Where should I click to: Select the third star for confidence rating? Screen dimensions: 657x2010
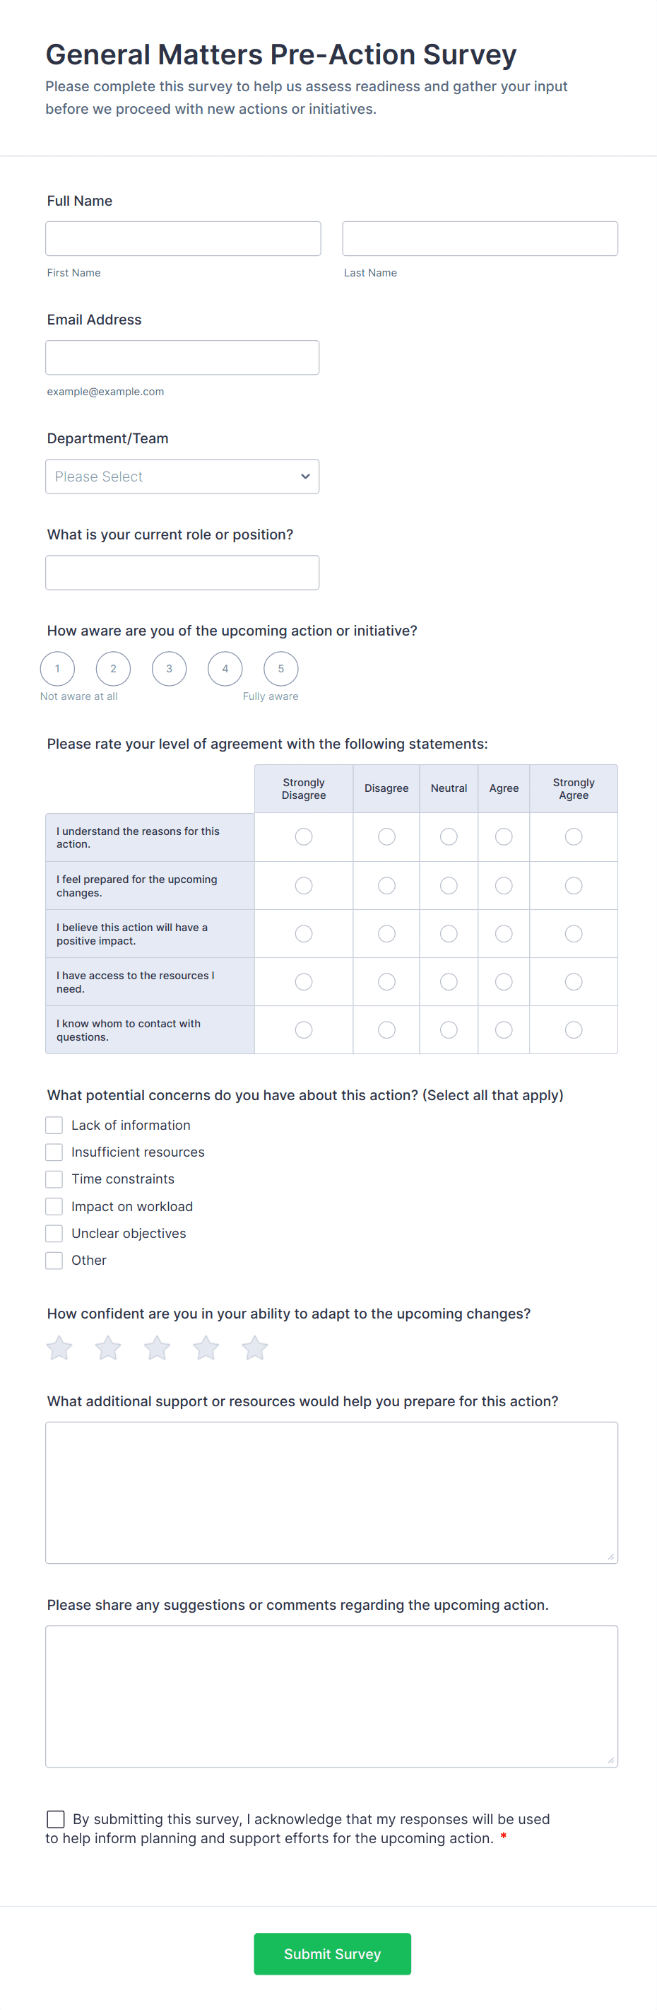(156, 1347)
